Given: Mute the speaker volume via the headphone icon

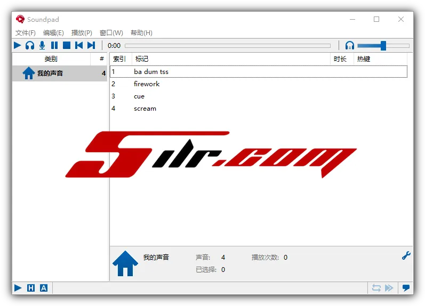Looking at the screenshot, I should 350,45.
